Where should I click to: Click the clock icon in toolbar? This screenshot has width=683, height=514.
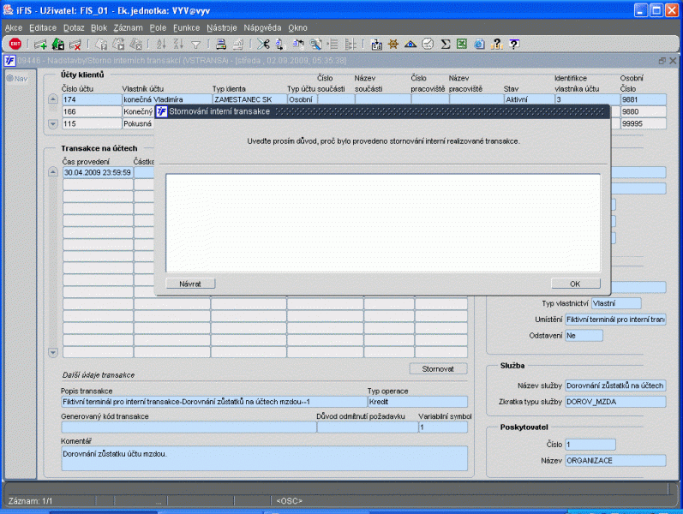click(x=428, y=44)
